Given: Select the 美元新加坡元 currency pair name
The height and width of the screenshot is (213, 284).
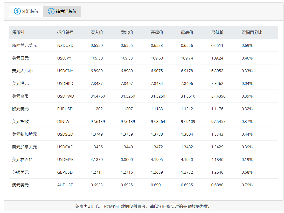Looking at the screenshot, I should (x=24, y=134).
